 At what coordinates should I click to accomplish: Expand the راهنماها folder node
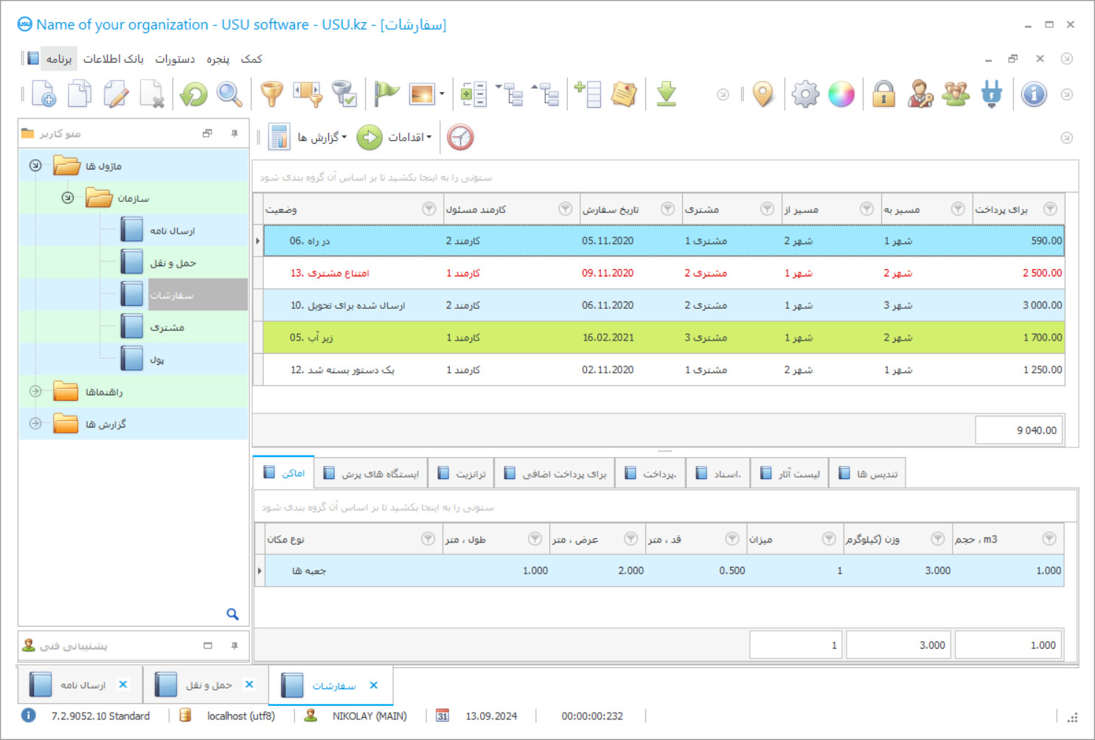tap(35, 391)
